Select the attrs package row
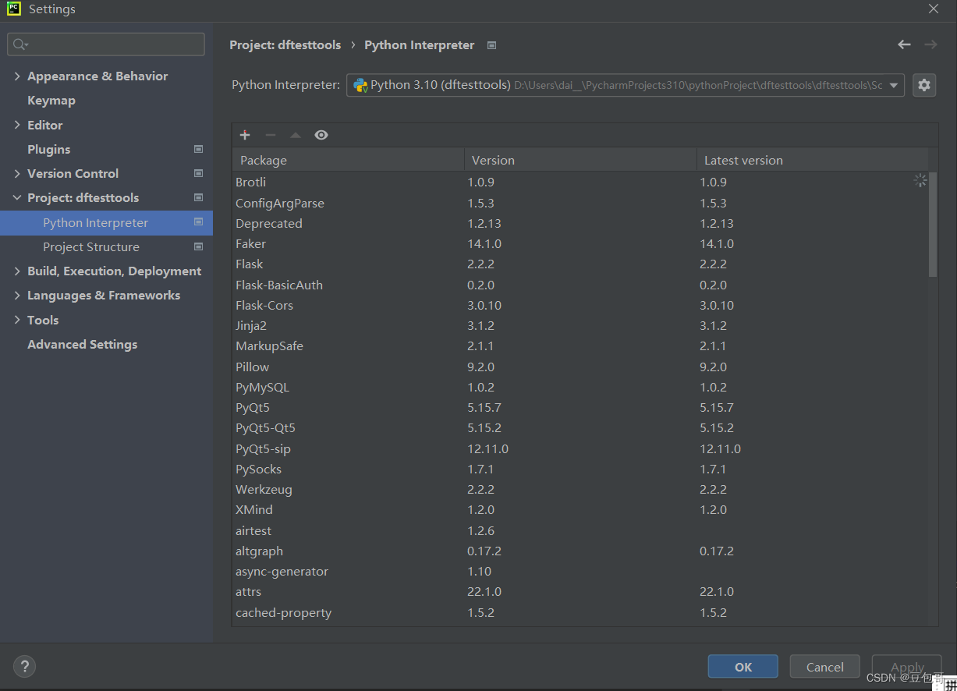 (x=580, y=591)
